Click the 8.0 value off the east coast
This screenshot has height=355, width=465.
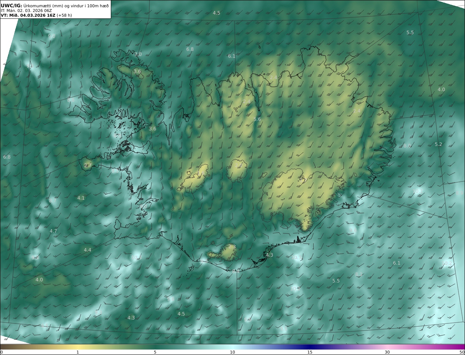point(407,146)
